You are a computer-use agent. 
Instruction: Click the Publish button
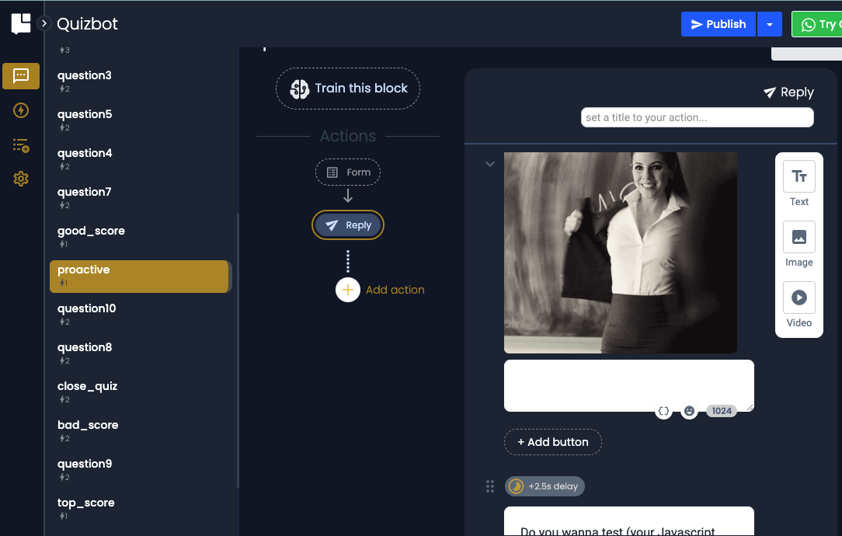718,24
